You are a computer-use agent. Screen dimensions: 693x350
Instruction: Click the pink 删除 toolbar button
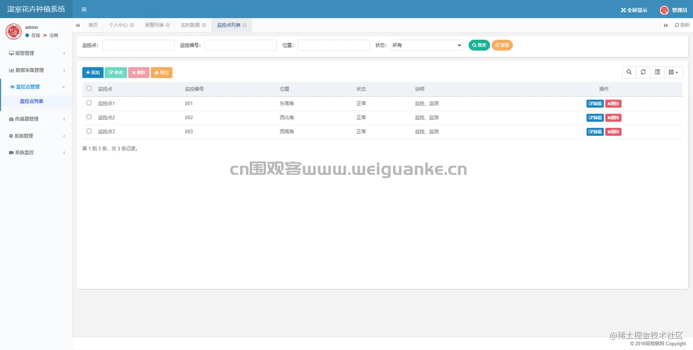coord(139,72)
